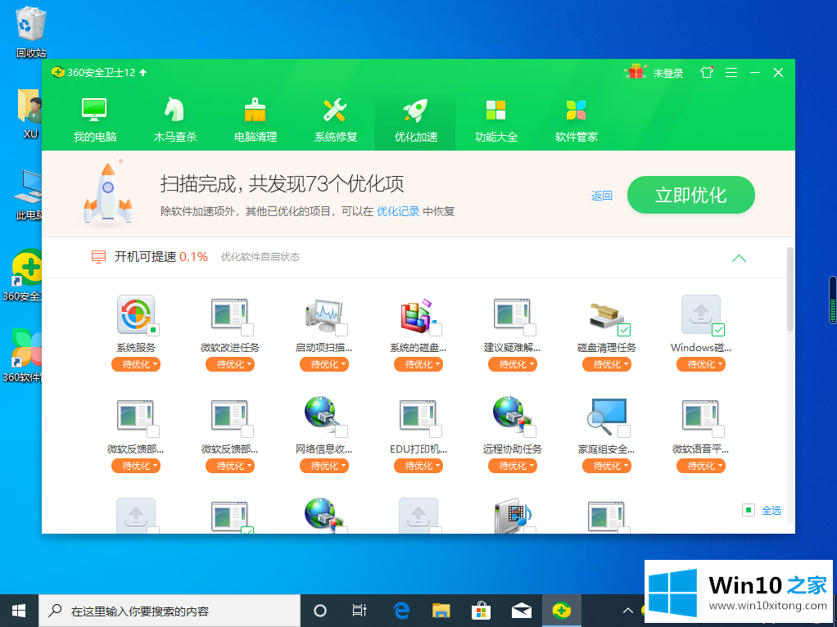Open File Explorer from the taskbar
The width and height of the screenshot is (837, 627).
click(441, 611)
